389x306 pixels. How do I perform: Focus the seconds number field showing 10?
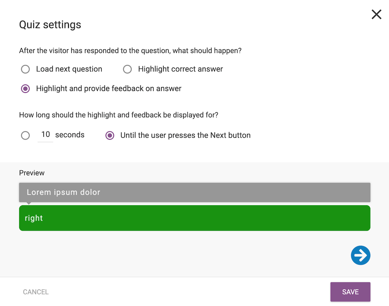coord(45,135)
